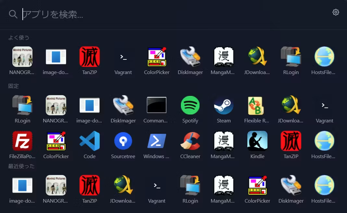This screenshot has height=213, width=347.
Task: Open Visual Studio Code
Action: (x=89, y=145)
